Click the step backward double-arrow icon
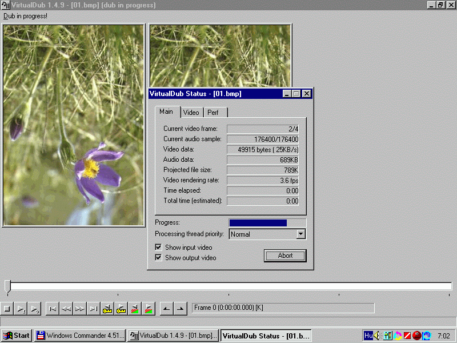 point(66,309)
